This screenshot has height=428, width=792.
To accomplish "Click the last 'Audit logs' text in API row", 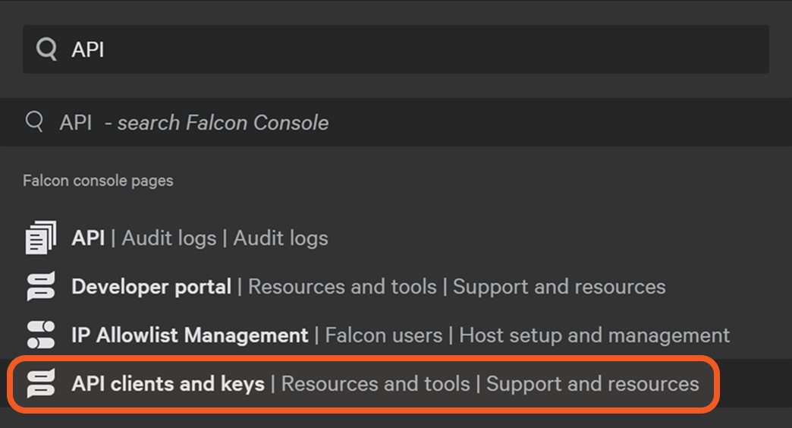I will click(x=281, y=238).
